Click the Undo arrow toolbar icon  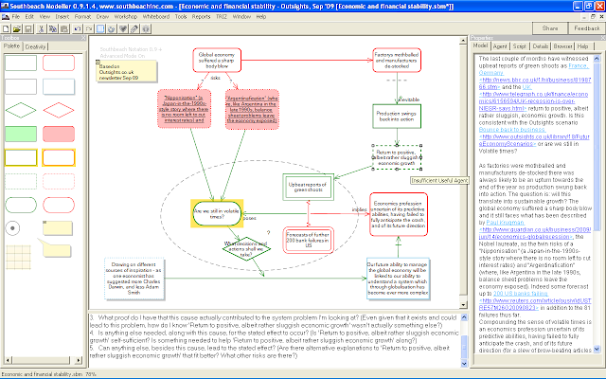tap(78, 29)
